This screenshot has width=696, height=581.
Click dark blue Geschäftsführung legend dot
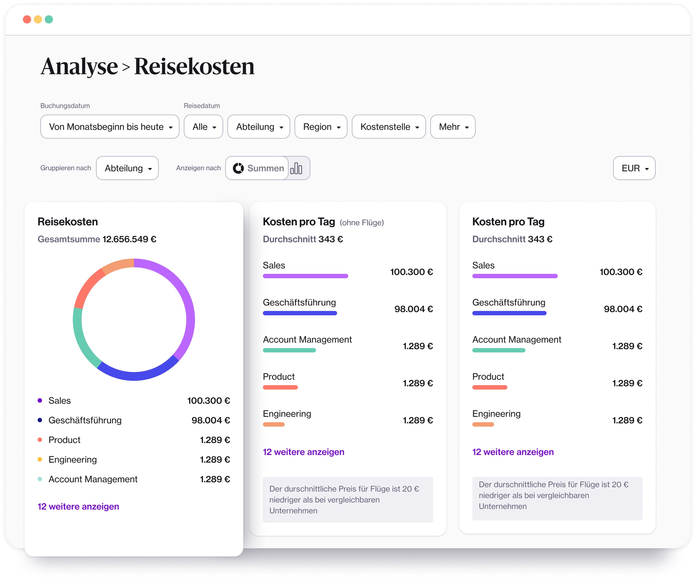pyautogui.click(x=40, y=420)
